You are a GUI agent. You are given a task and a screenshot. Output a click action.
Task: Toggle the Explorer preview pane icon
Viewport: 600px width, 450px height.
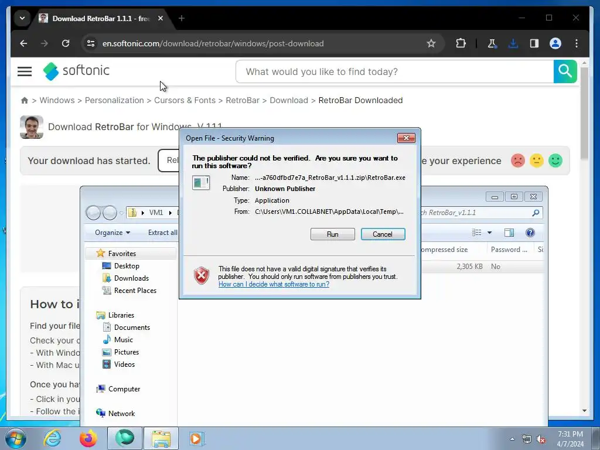[509, 233]
